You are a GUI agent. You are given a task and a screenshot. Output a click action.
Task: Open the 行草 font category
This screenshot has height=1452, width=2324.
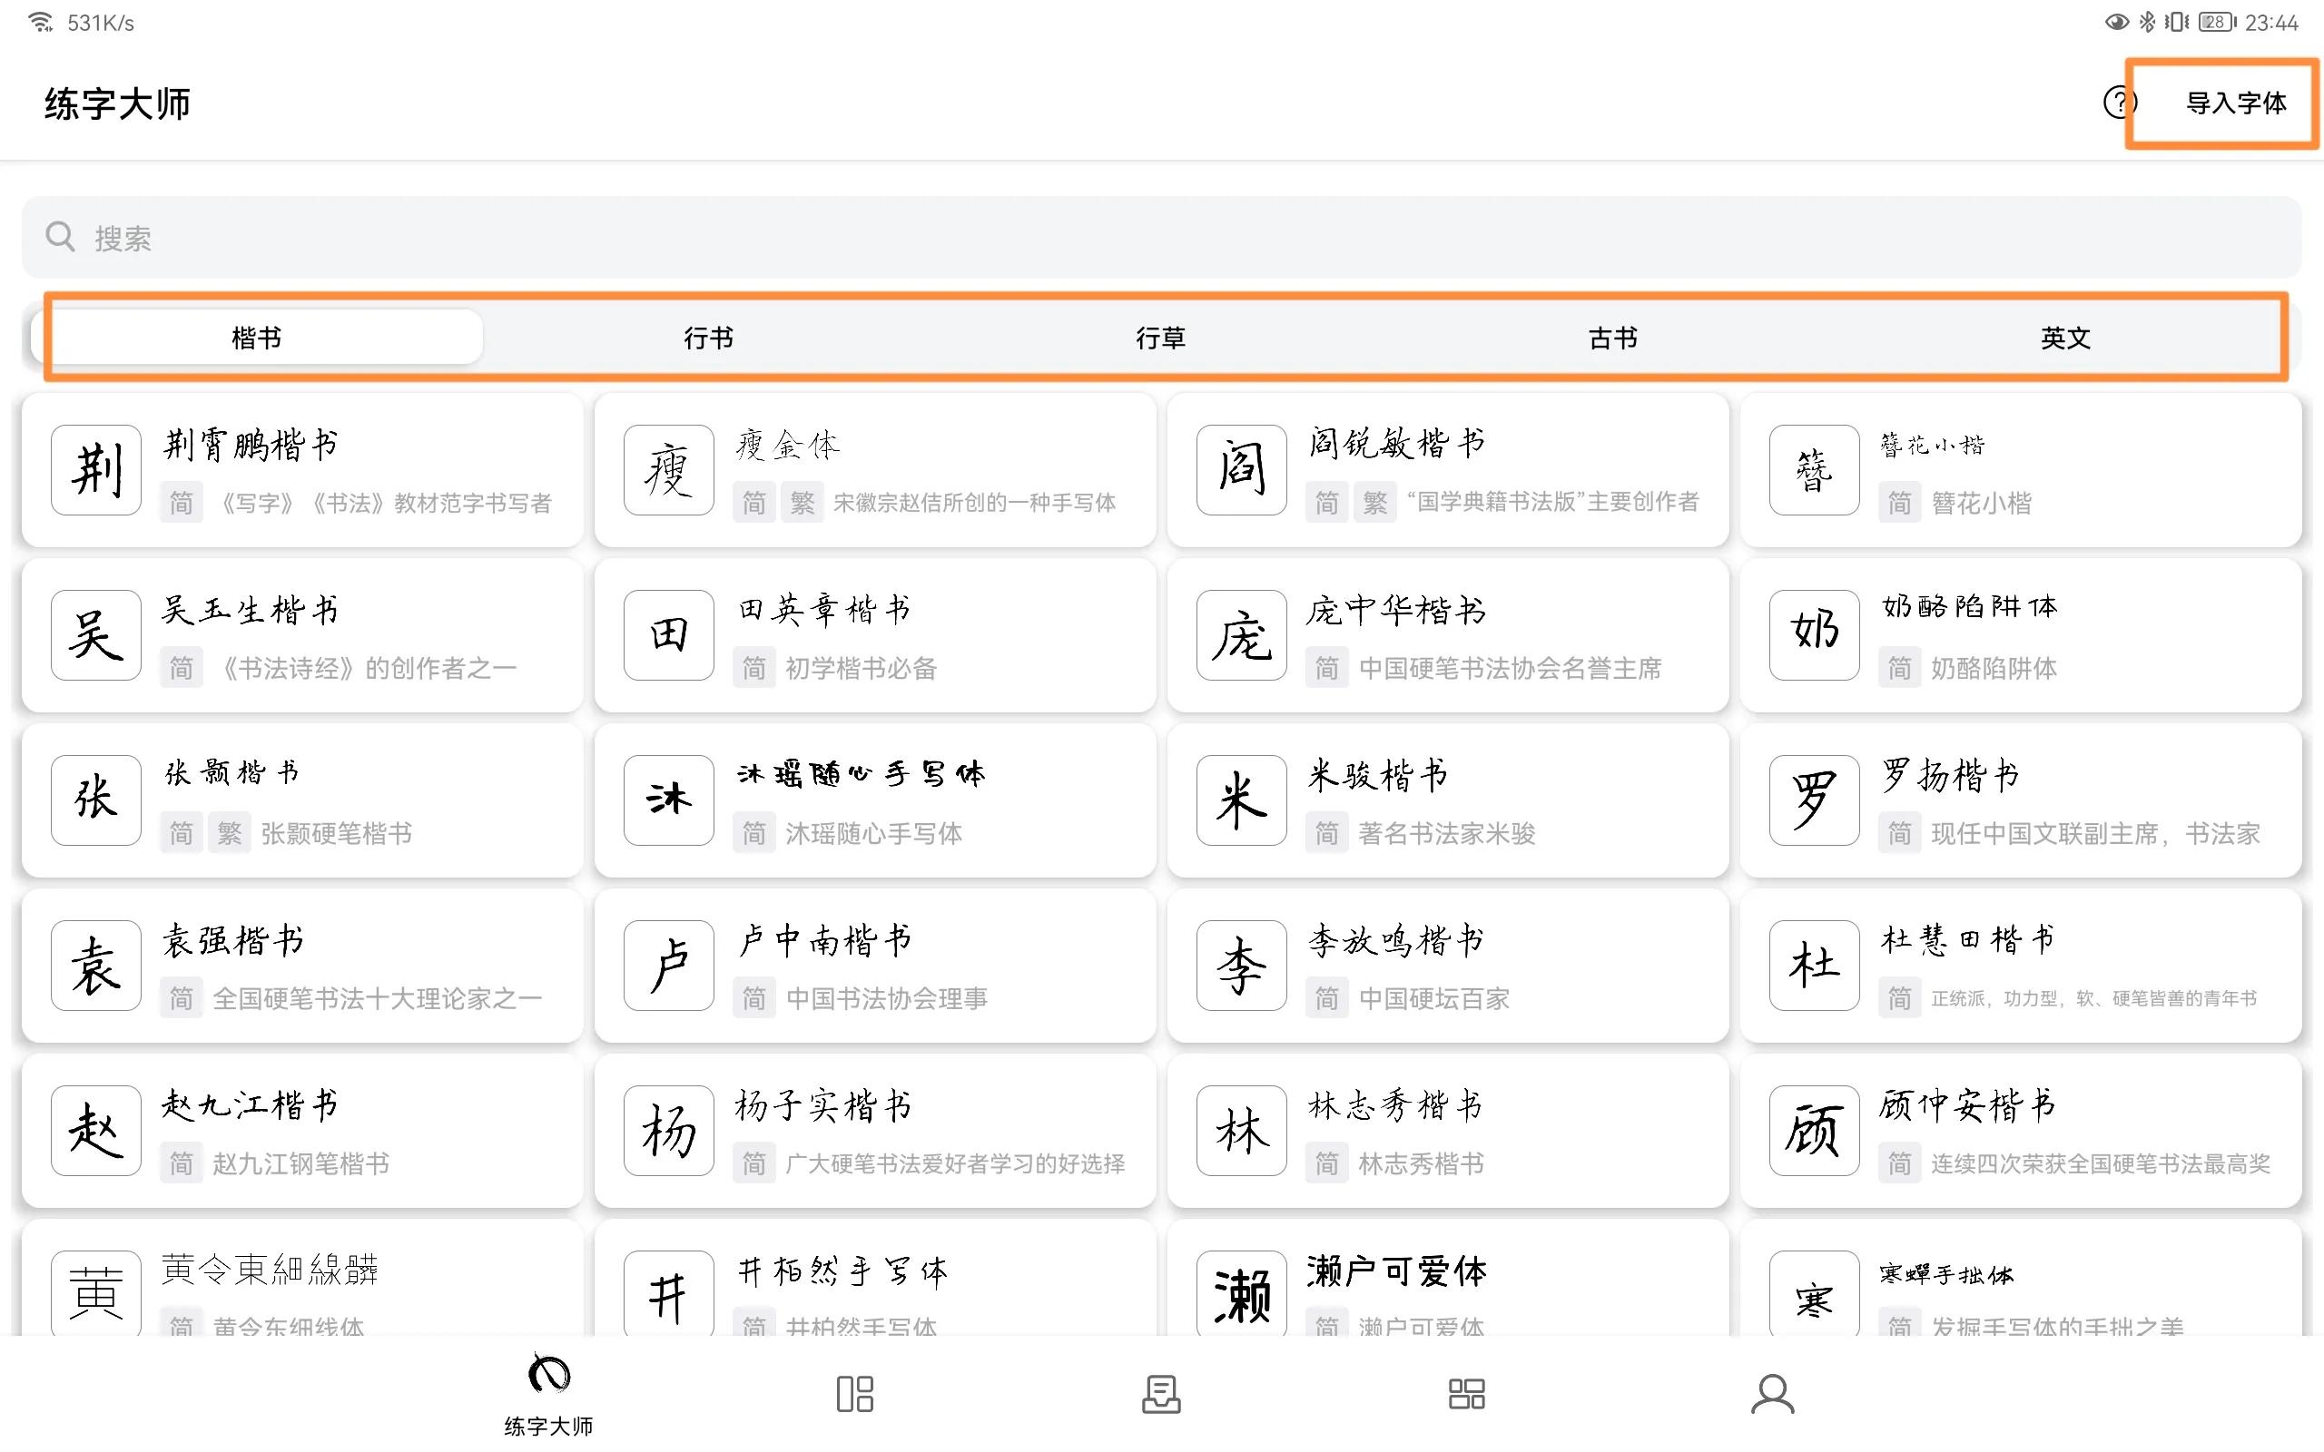point(1160,336)
